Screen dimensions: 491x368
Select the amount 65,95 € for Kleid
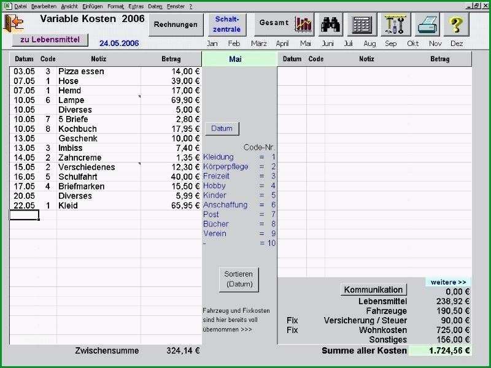click(x=171, y=205)
